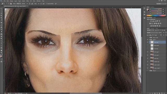This screenshot has height=94, width=167.
Task: Add a Hue/Saturation adjustment
Action: click(x=150, y=23)
